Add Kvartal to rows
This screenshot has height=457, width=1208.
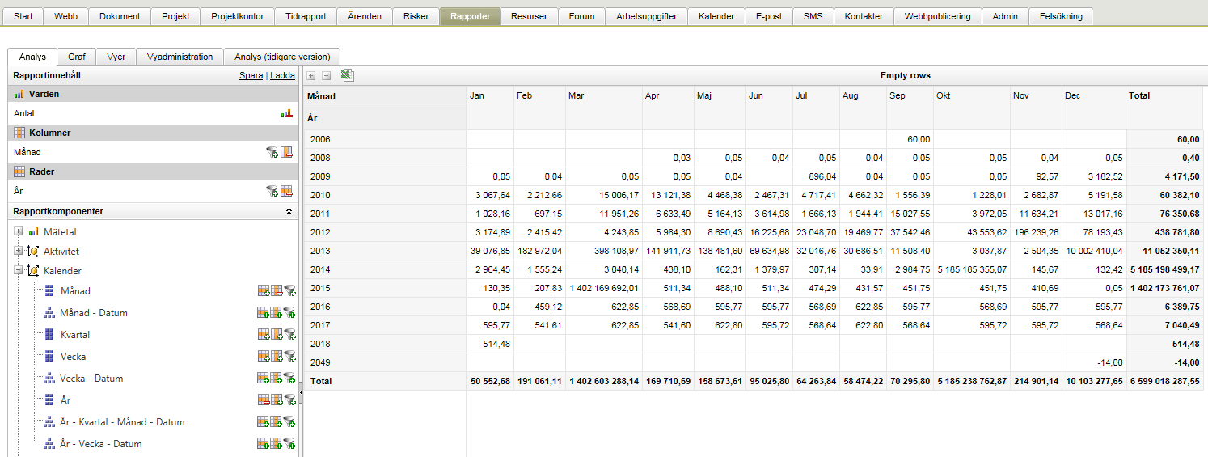pyautogui.click(x=264, y=334)
